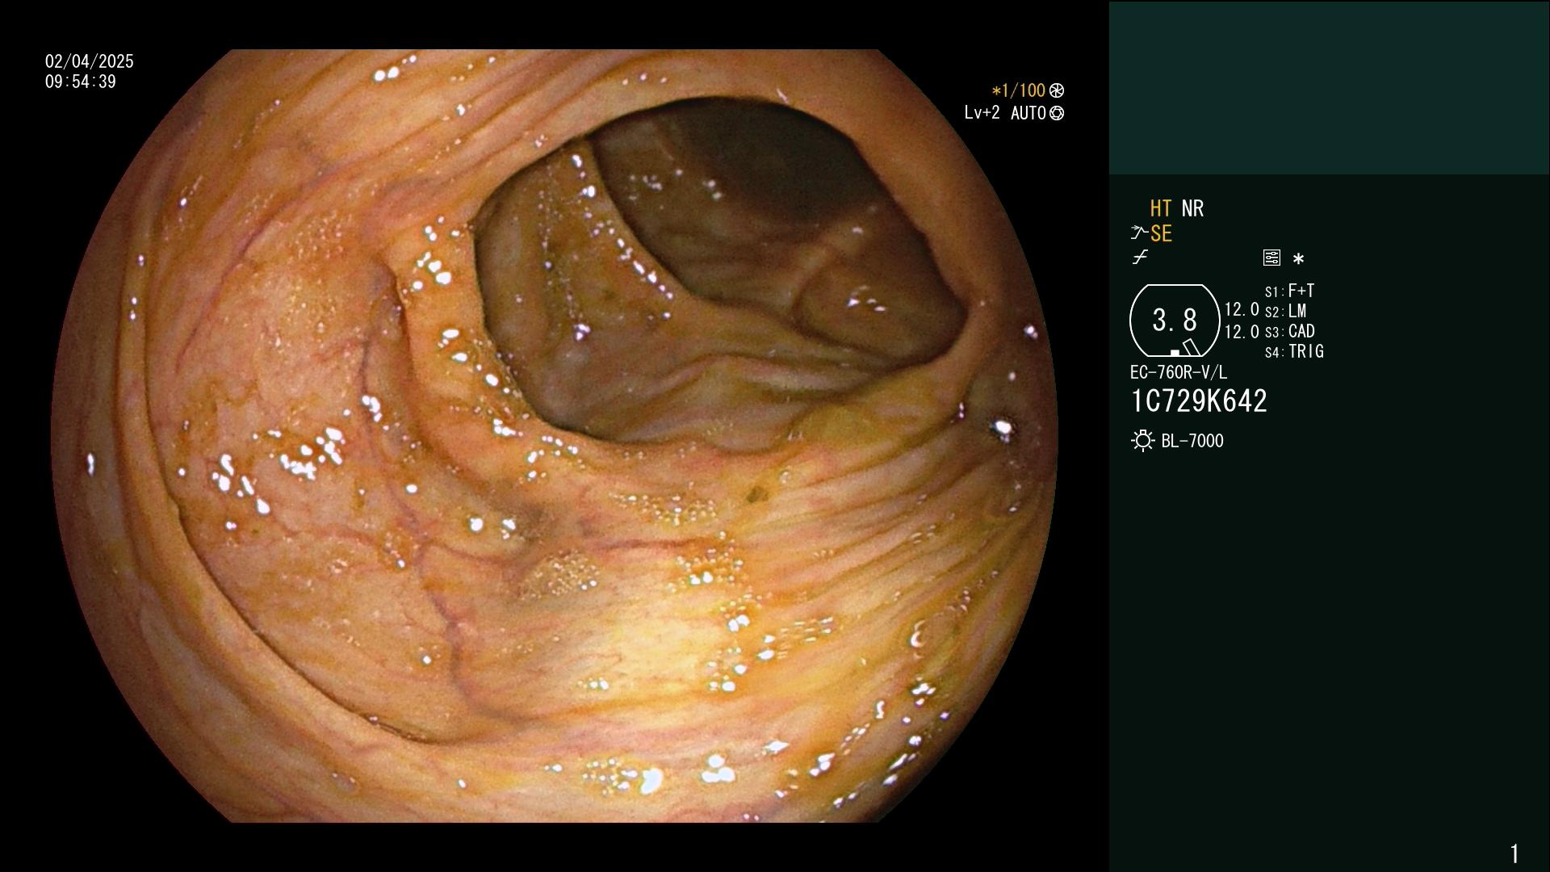This screenshot has height=872, width=1550.
Task: Click the light source bulb icon
Action: pos(1142,441)
